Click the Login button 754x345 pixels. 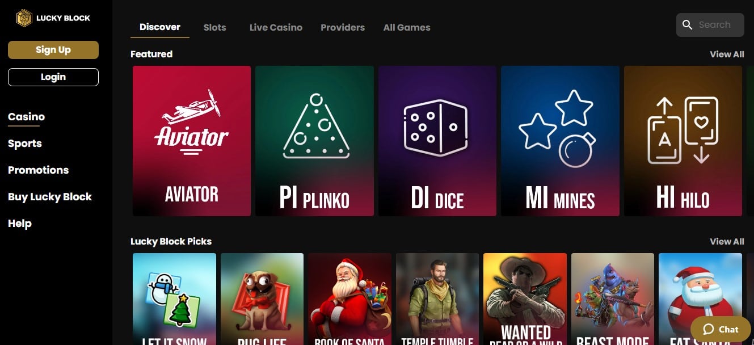coord(53,77)
